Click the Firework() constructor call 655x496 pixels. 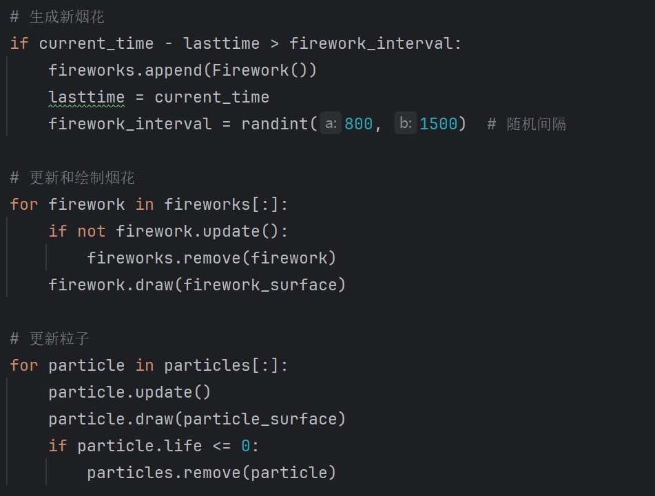point(269,71)
